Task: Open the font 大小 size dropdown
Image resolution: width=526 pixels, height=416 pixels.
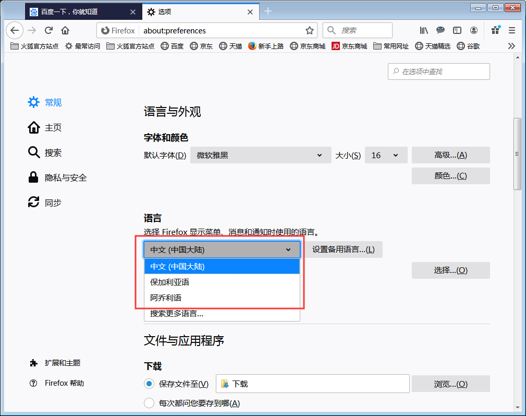Action: pyautogui.click(x=386, y=155)
